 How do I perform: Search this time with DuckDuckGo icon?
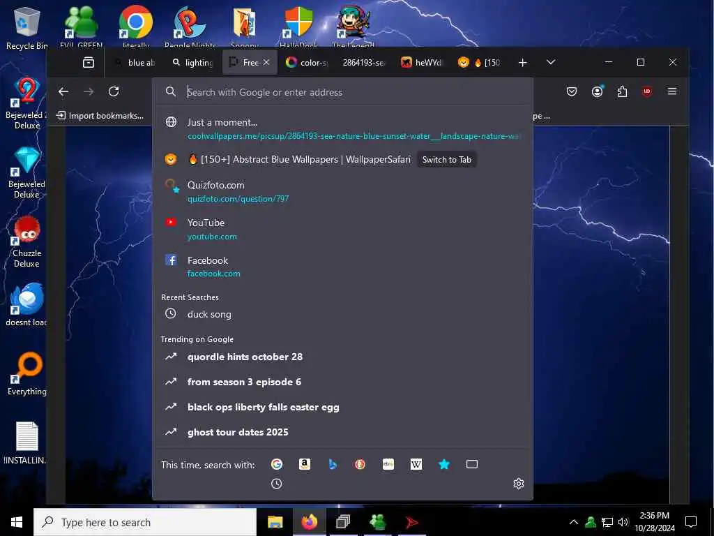pos(360,464)
